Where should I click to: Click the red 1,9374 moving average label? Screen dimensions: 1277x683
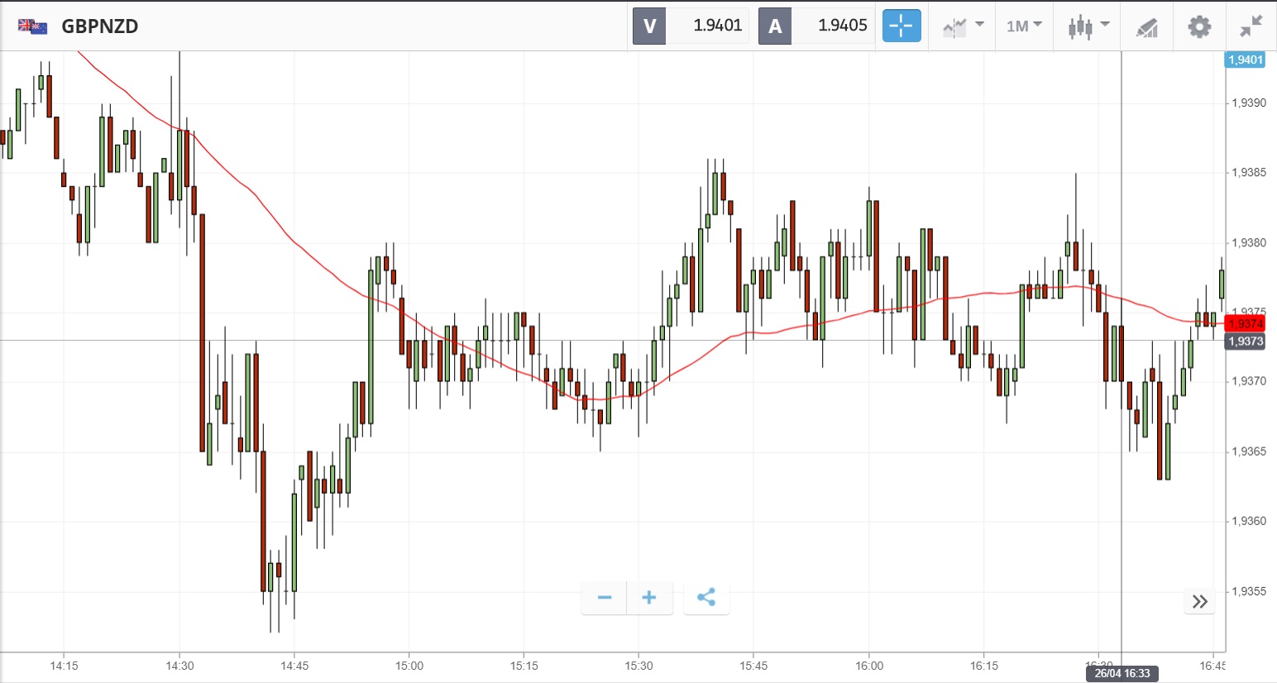pos(1245,323)
